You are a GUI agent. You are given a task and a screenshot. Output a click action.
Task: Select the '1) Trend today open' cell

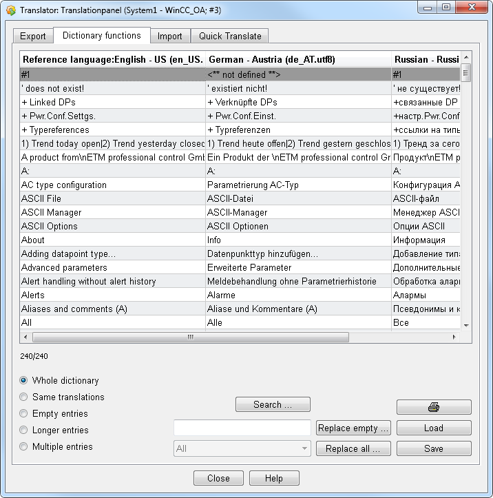(113, 143)
